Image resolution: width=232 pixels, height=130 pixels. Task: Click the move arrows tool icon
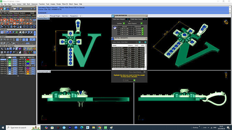pos(14,27)
